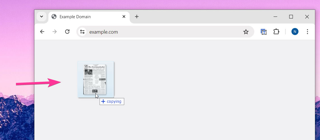Screen dimensions: 320x140
Task: Open the Chrome three-dot menu
Action: (x=307, y=32)
